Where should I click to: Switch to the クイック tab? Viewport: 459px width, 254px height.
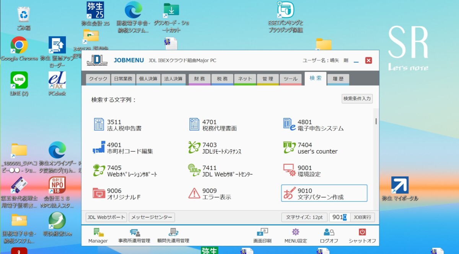click(x=98, y=79)
